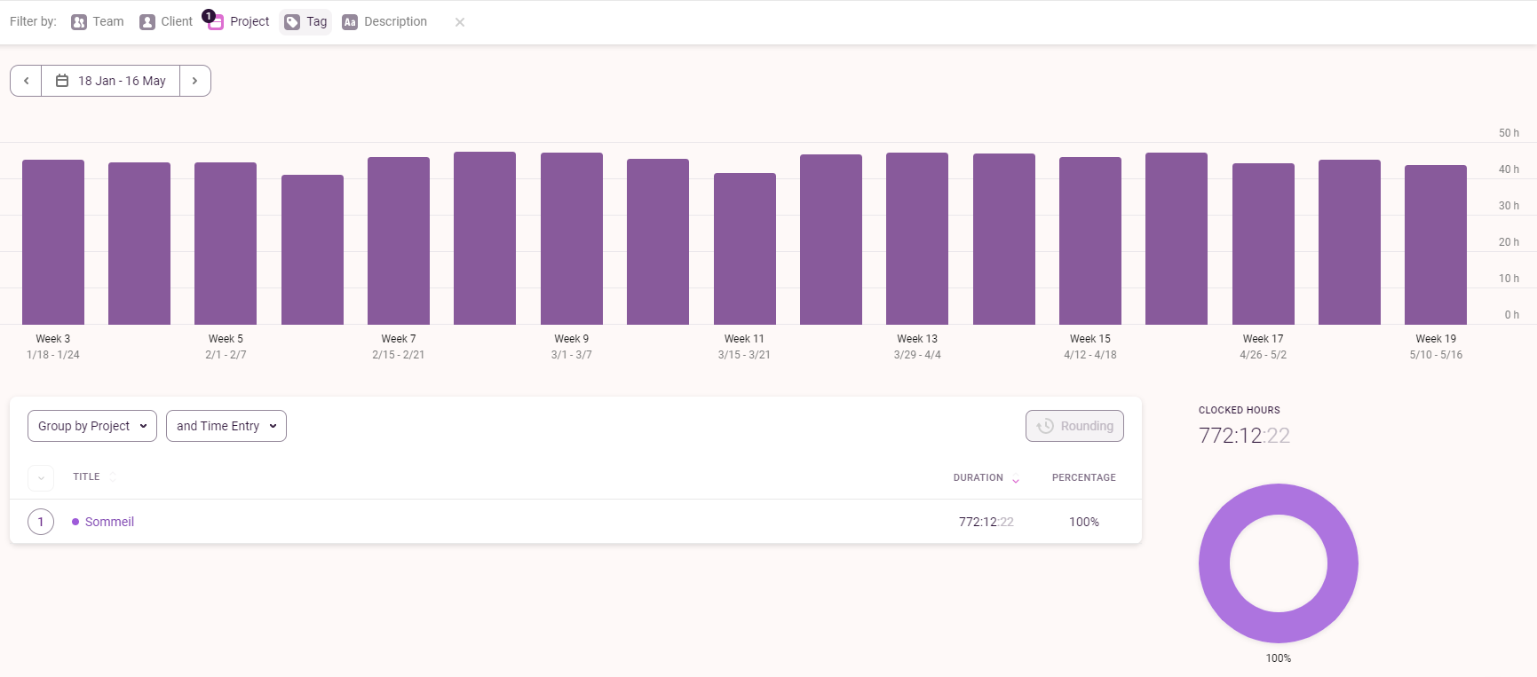
Task: Go to next date range
Action: [x=194, y=81]
